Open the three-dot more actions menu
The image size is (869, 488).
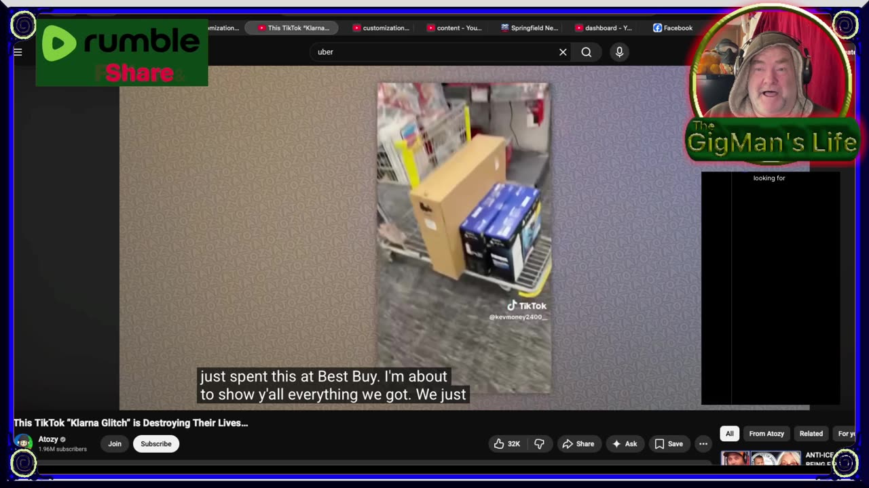click(703, 444)
